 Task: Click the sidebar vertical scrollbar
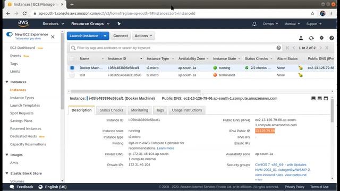point(62,72)
